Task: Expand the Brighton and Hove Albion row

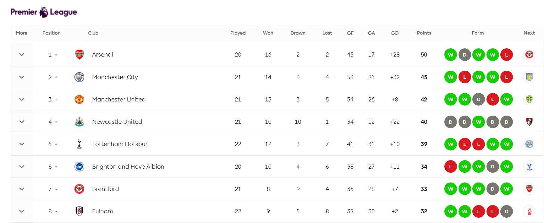Action: pyautogui.click(x=22, y=167)
